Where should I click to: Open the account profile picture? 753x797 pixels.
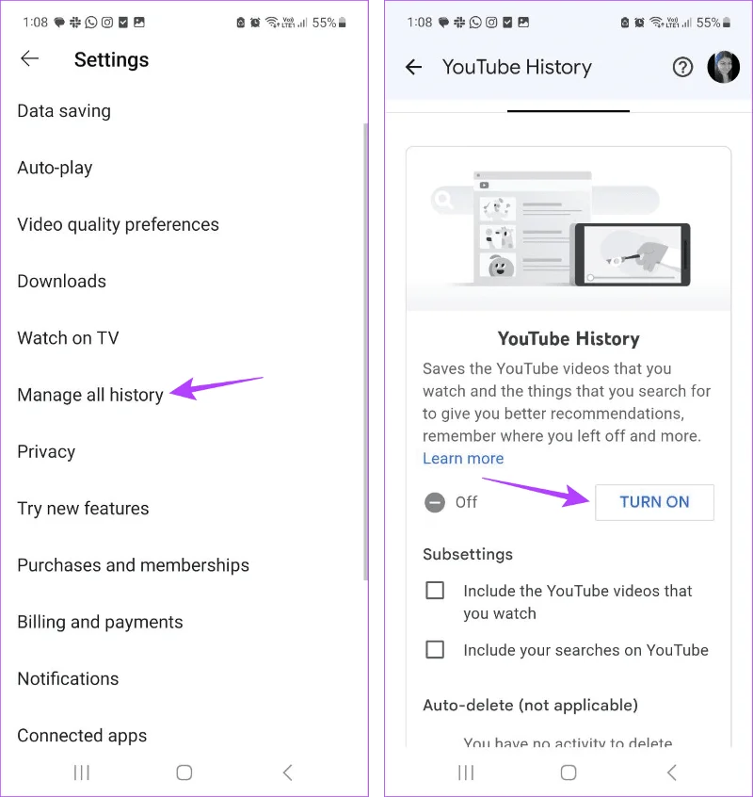723,67
